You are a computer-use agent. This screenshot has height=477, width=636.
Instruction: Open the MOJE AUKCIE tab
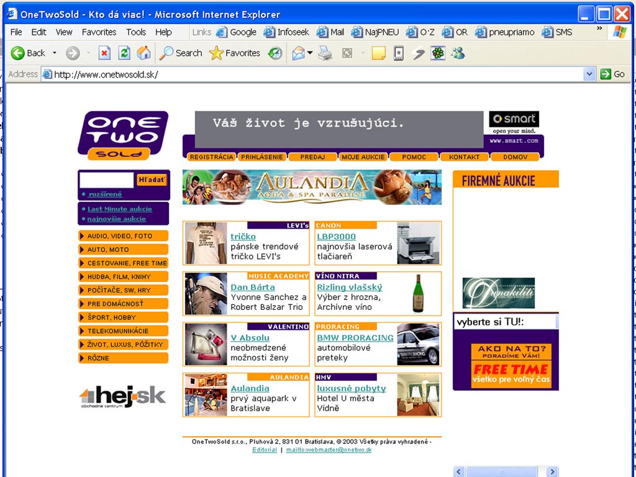tap(363, 157)
